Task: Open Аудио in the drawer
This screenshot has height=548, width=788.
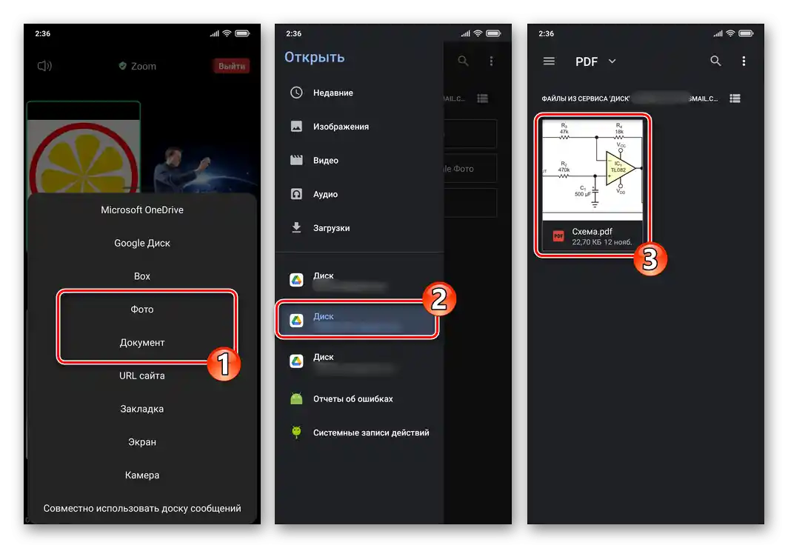Action: [x=359, y=194]
